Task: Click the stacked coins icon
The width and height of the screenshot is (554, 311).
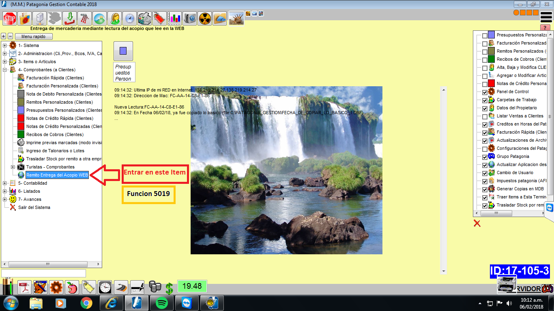Action: (x=155, y=287)
